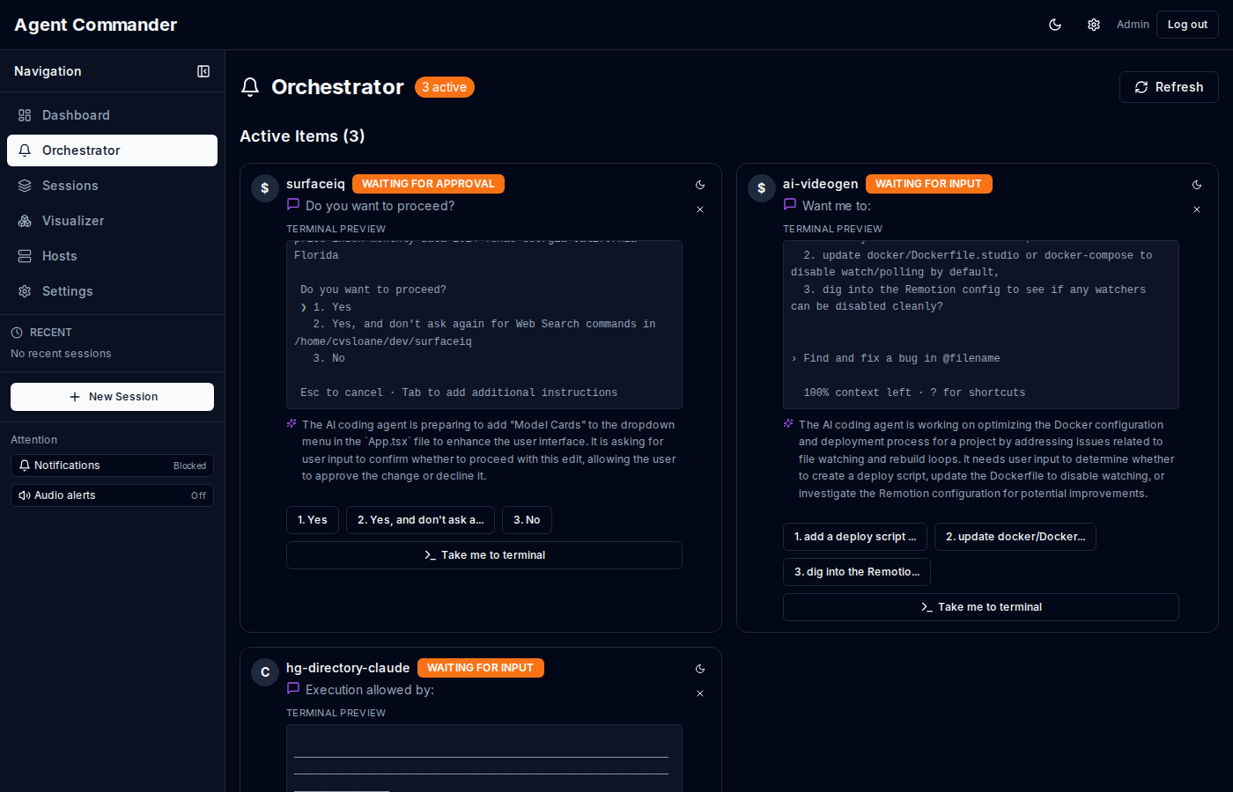Open settings via the top-bar gear icon
Image resolution: width=1233 pixels, height=792 pixels.
coord(1093,25)
